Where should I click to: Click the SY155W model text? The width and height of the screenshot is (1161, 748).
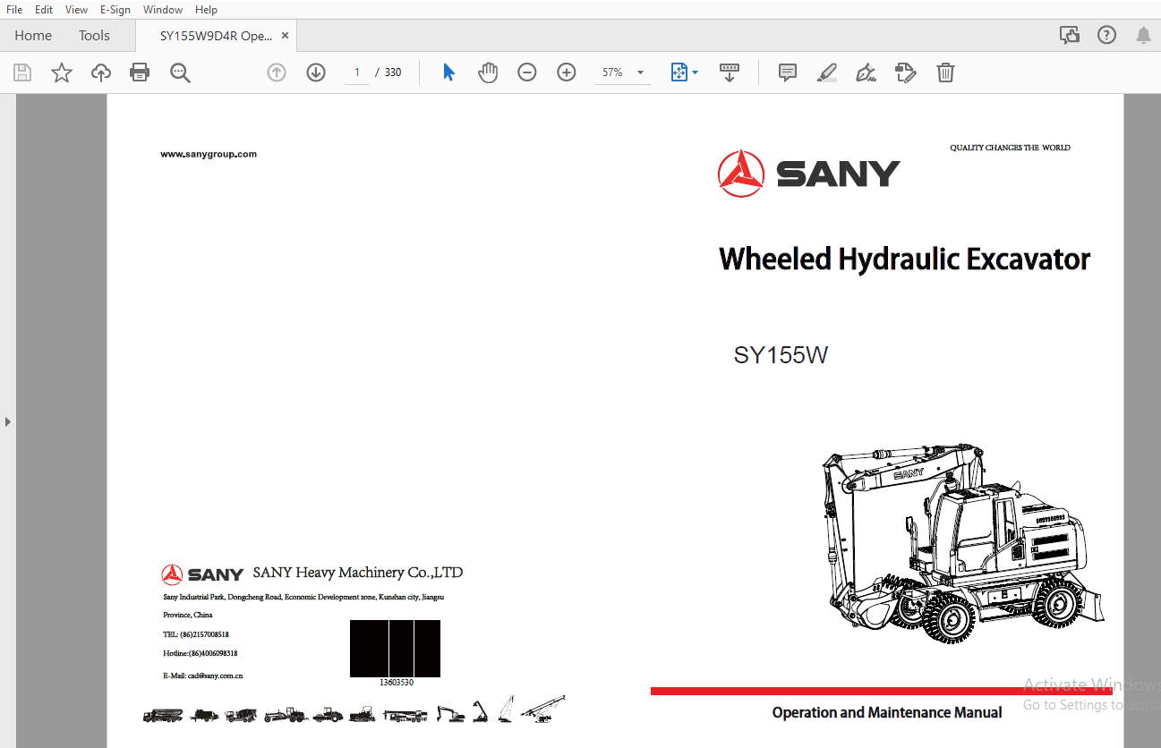click(x=781, y=355)
